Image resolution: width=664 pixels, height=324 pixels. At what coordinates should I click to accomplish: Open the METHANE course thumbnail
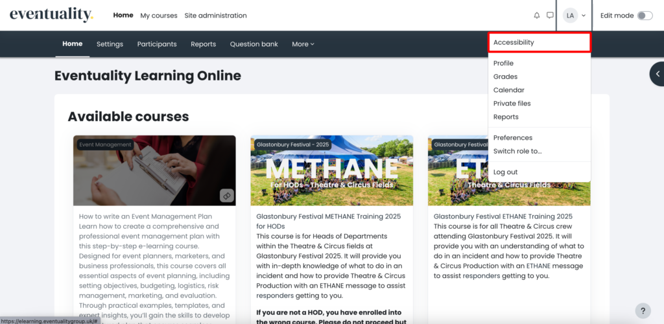[x=331, y=170]
